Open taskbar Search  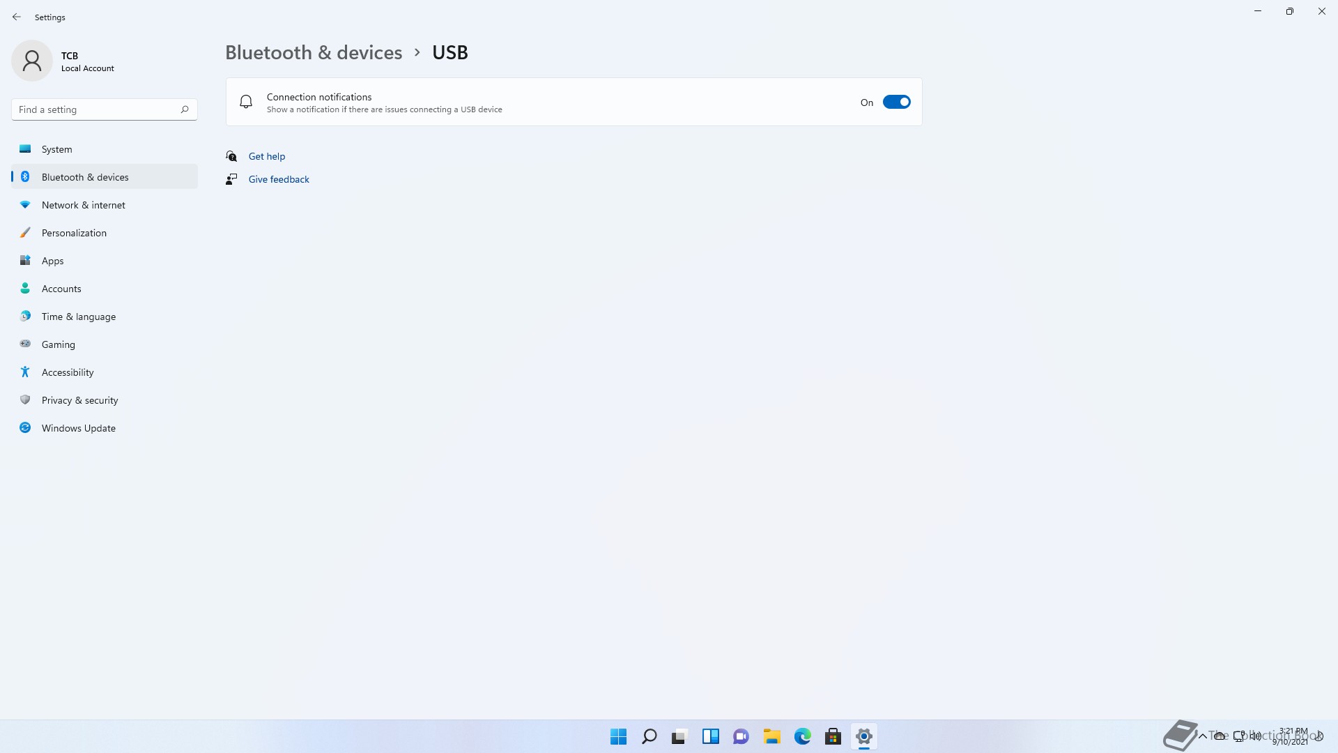point(649,736)
